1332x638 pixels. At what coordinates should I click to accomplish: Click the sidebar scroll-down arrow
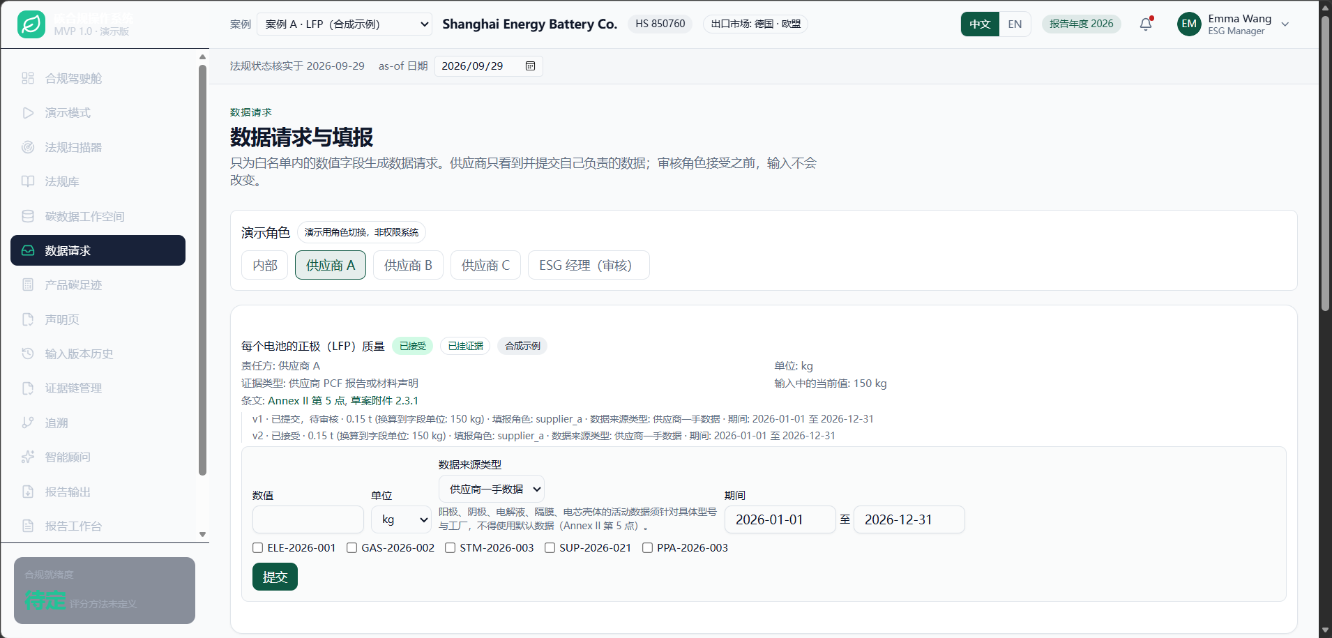tap(202, 535)
